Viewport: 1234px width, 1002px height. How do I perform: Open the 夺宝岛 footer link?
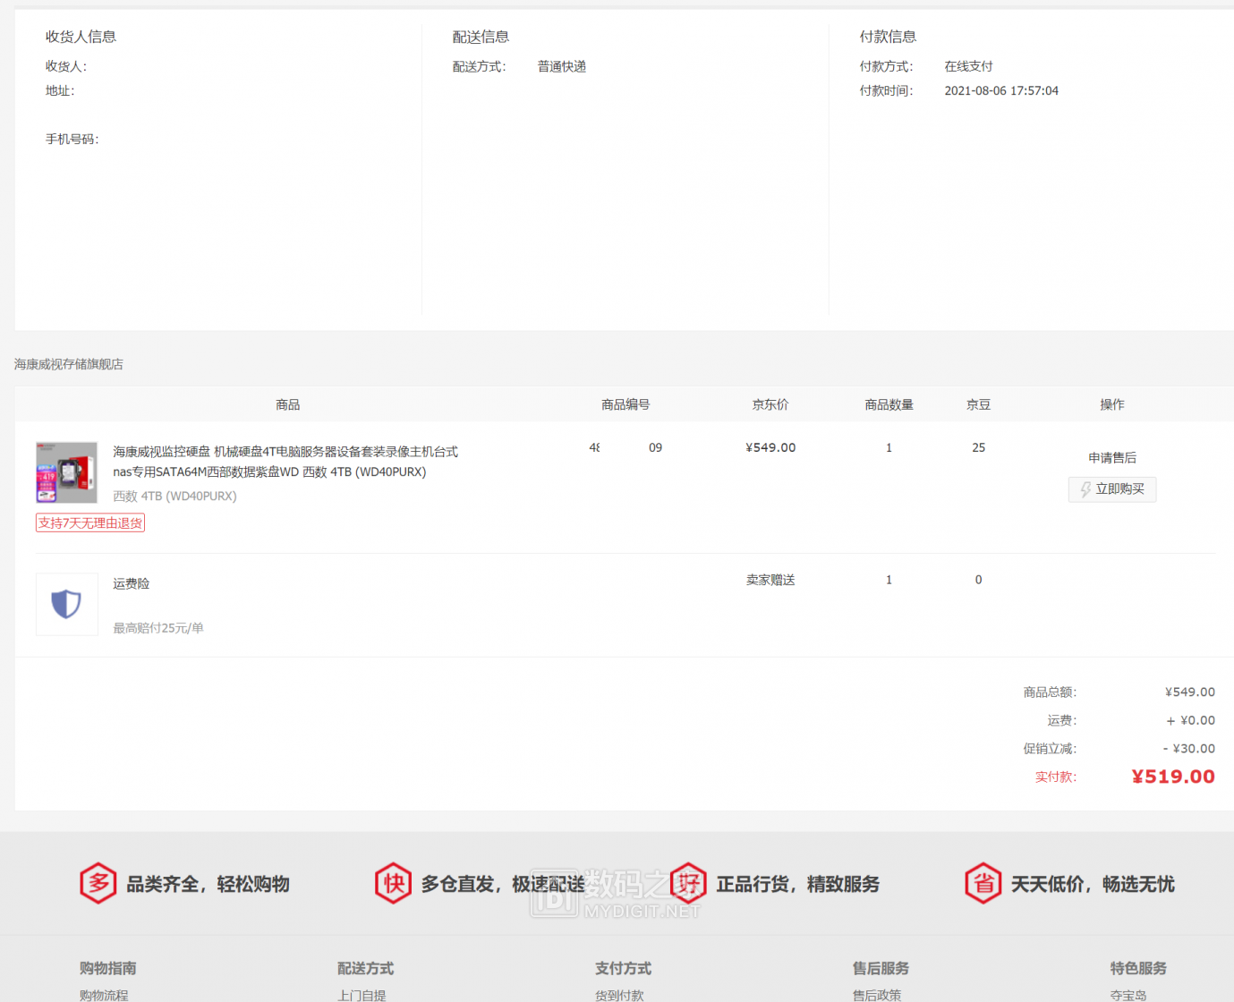(1128, 995)
